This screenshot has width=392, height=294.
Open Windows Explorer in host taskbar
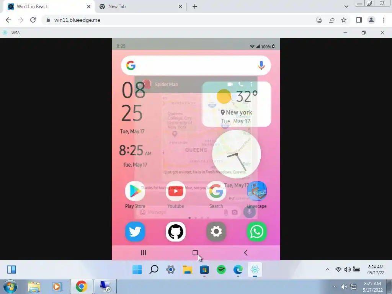tap(34, 286)
